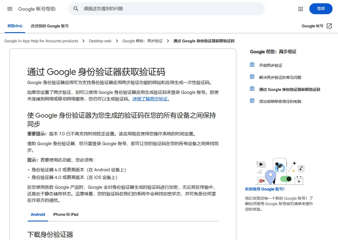Click chevron after Google In-App Help breadcrumb
Screen dimensions: 338x240
point(83,41)
